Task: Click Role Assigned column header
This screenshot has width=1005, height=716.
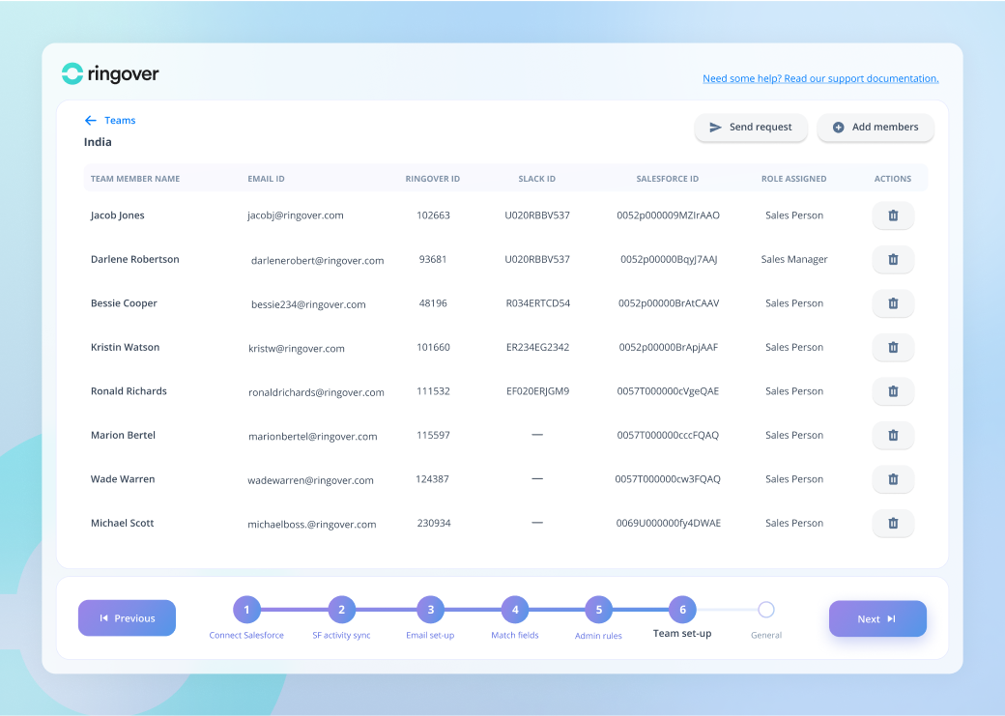Action: 794,179
